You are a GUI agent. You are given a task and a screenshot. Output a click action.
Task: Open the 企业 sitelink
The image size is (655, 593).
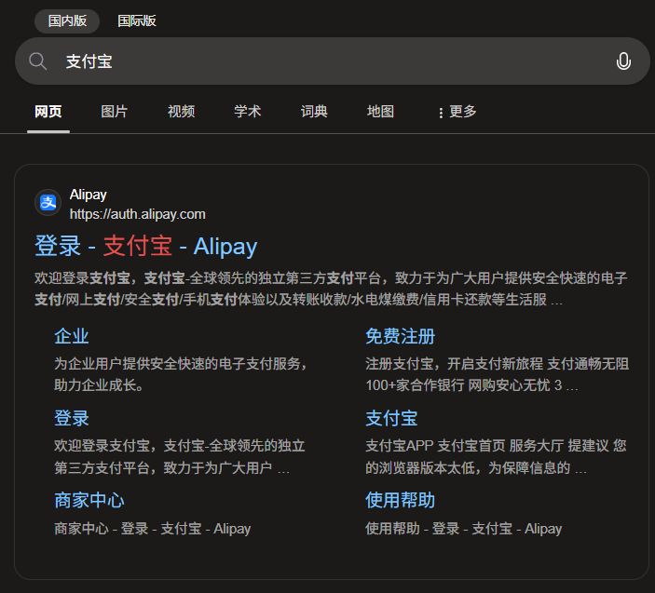(72, 336)
